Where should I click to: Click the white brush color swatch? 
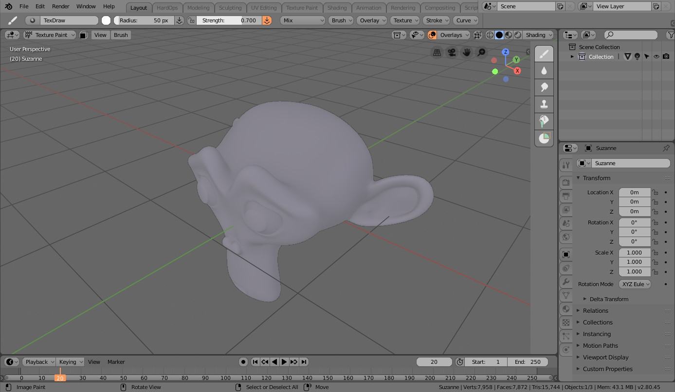tap(106, 20)
